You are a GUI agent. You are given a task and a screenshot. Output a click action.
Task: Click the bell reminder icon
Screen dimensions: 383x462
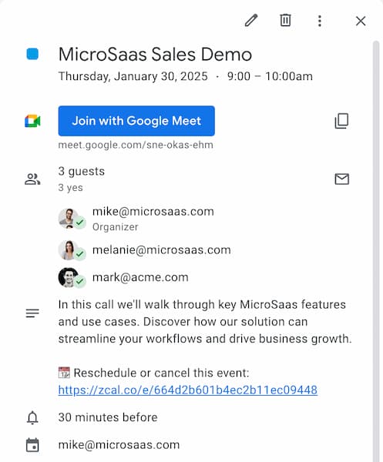pos(32,417)
